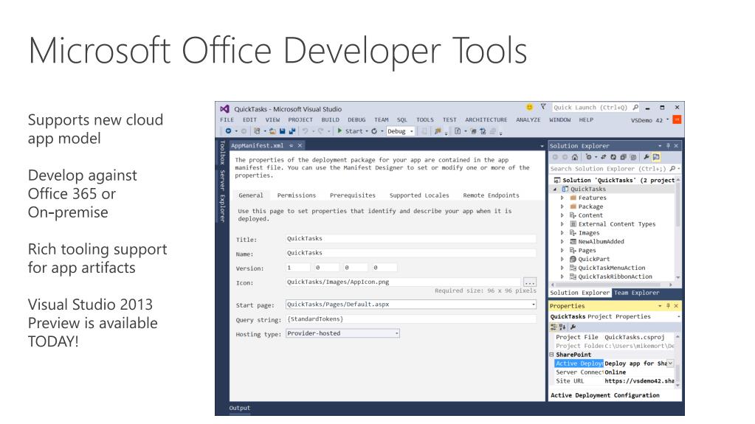Open the PROJECT menu

(x=300, y=120)
